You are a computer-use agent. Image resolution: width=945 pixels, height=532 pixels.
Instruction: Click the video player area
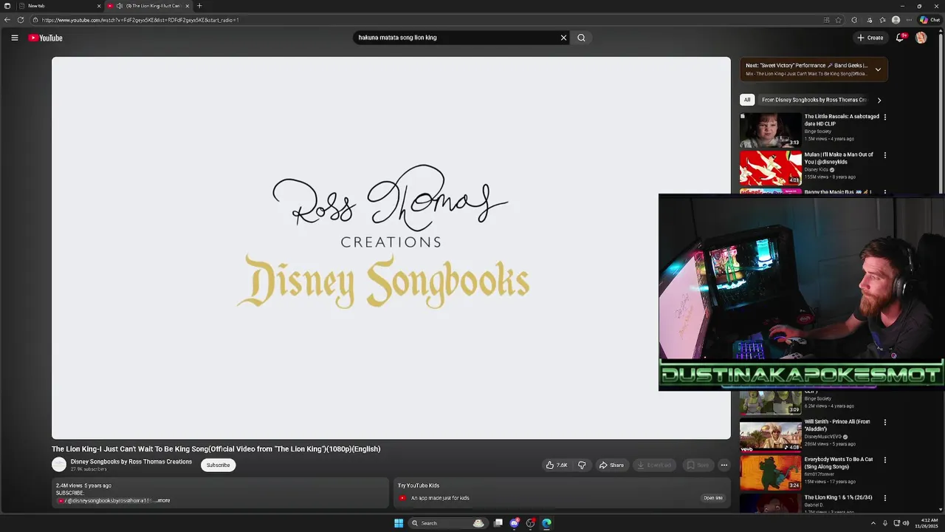391,248
